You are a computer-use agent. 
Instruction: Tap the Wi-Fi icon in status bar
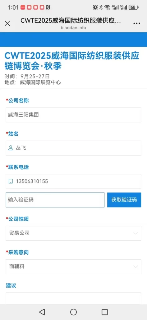[107, 7]
